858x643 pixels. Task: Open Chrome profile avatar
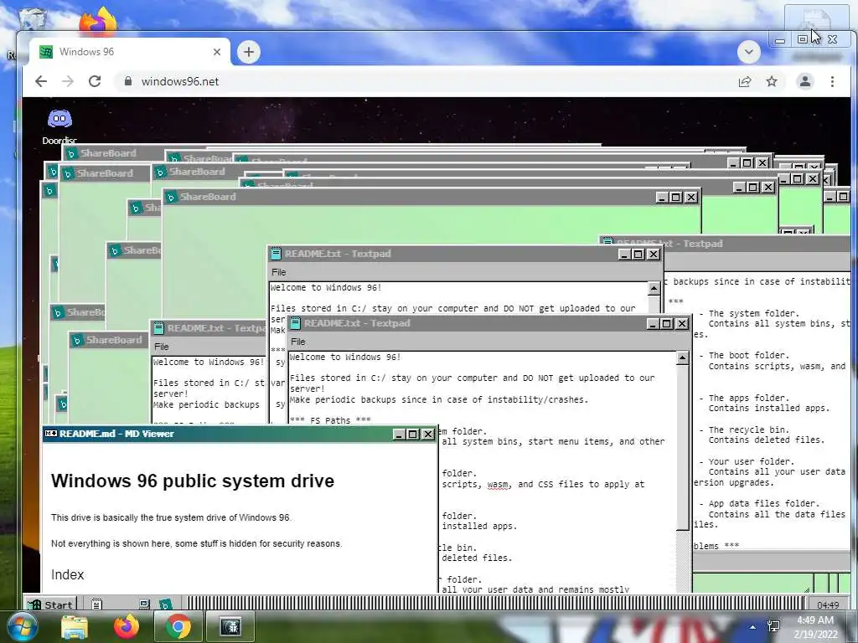pos(805,81)
